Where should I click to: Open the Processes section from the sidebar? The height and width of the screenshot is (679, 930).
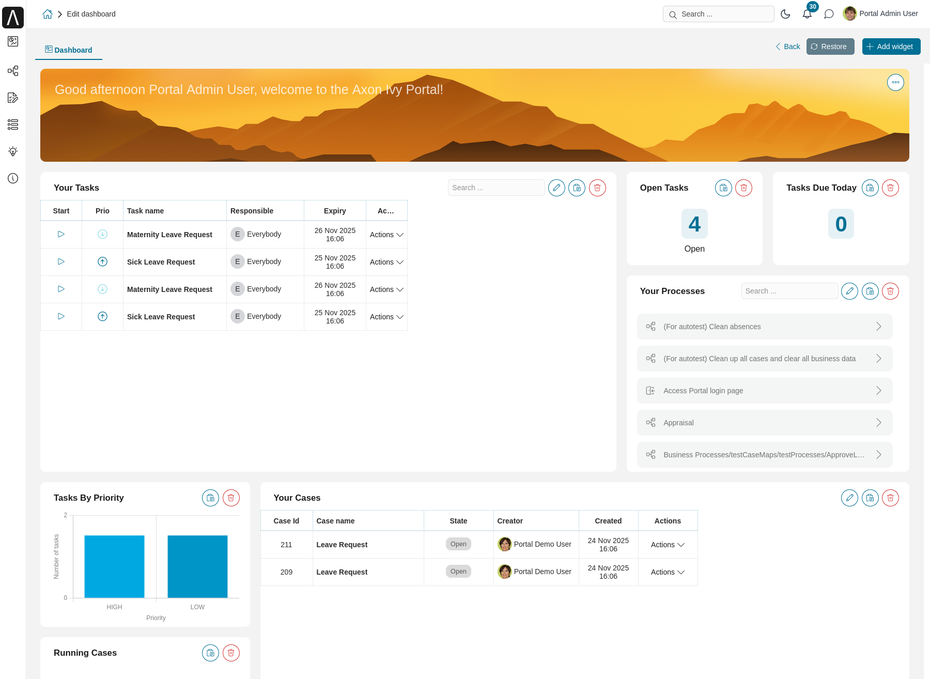coord(13,71)
